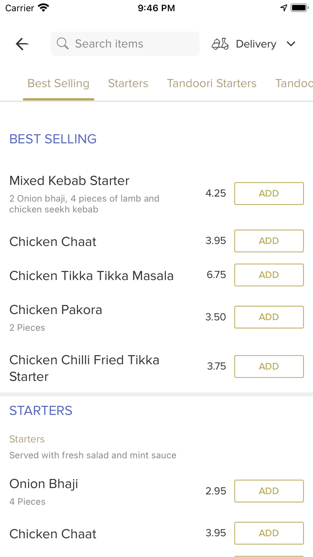The image size is (313, 557).
Task: Tap the delivery scooter icon
Action: [x=220, y=43]
